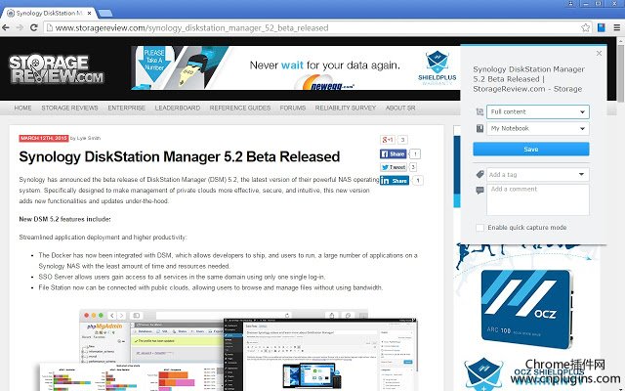Click the Tweet count box
This screenshot has height=391, width=625.
click(413, 167)
